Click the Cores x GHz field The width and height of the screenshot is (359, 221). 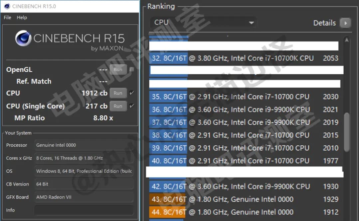84,158
